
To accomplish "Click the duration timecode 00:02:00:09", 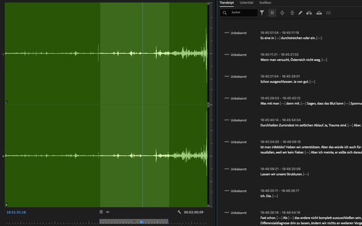I will [x=194, y=212].
